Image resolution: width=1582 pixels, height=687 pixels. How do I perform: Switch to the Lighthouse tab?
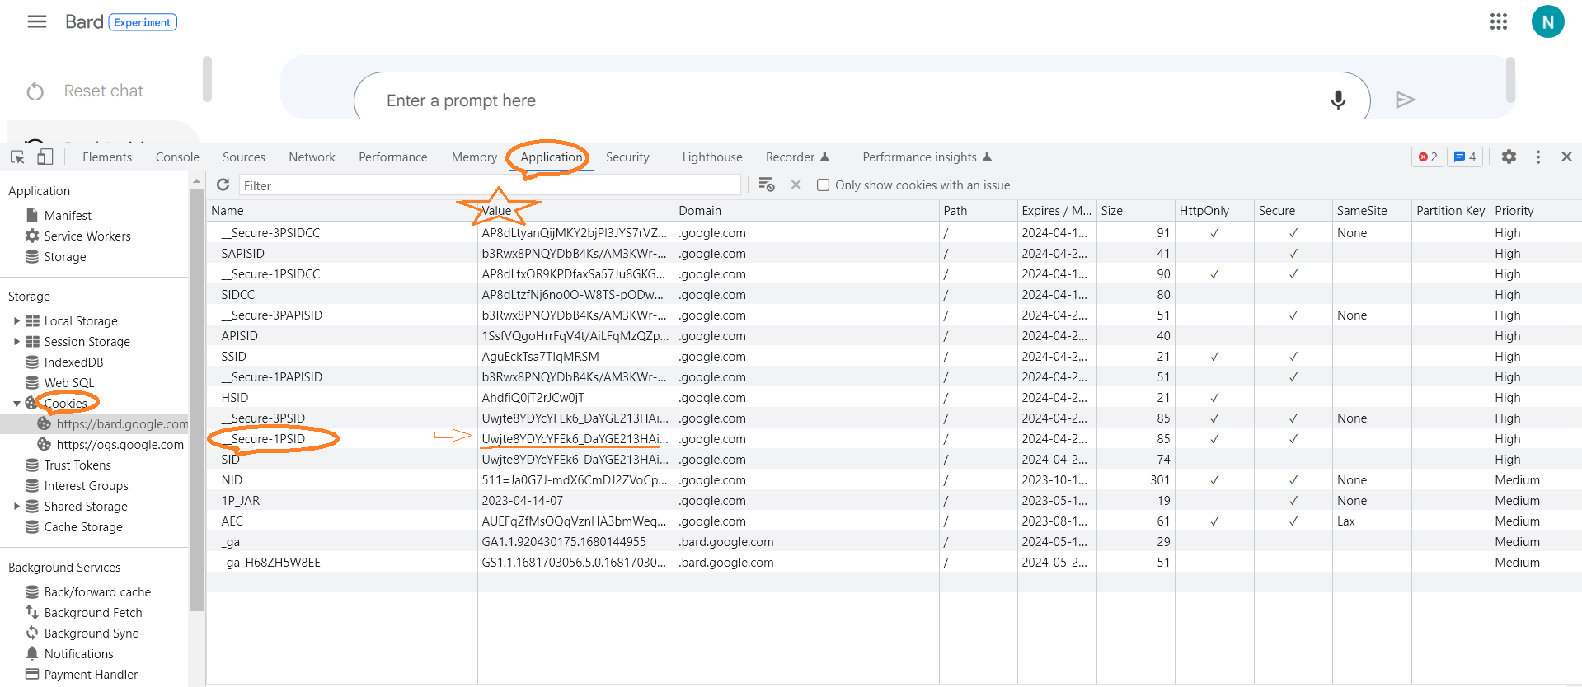tap(712, 157)
